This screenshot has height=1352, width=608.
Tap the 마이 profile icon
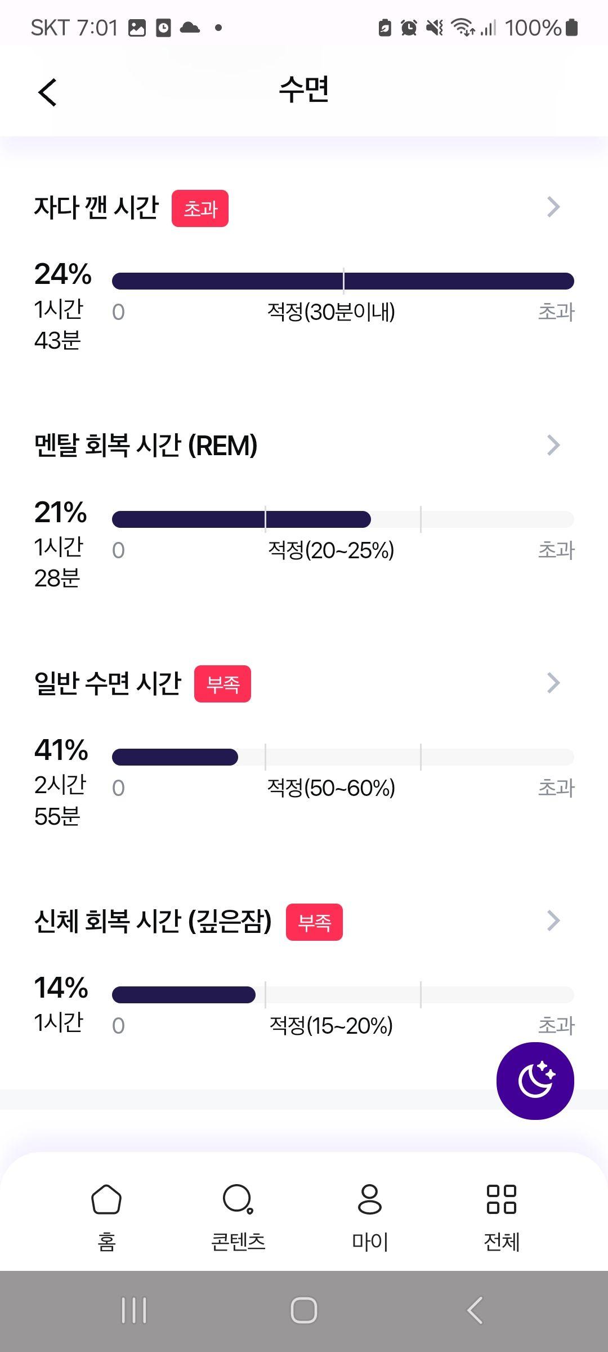(370, 1199)
